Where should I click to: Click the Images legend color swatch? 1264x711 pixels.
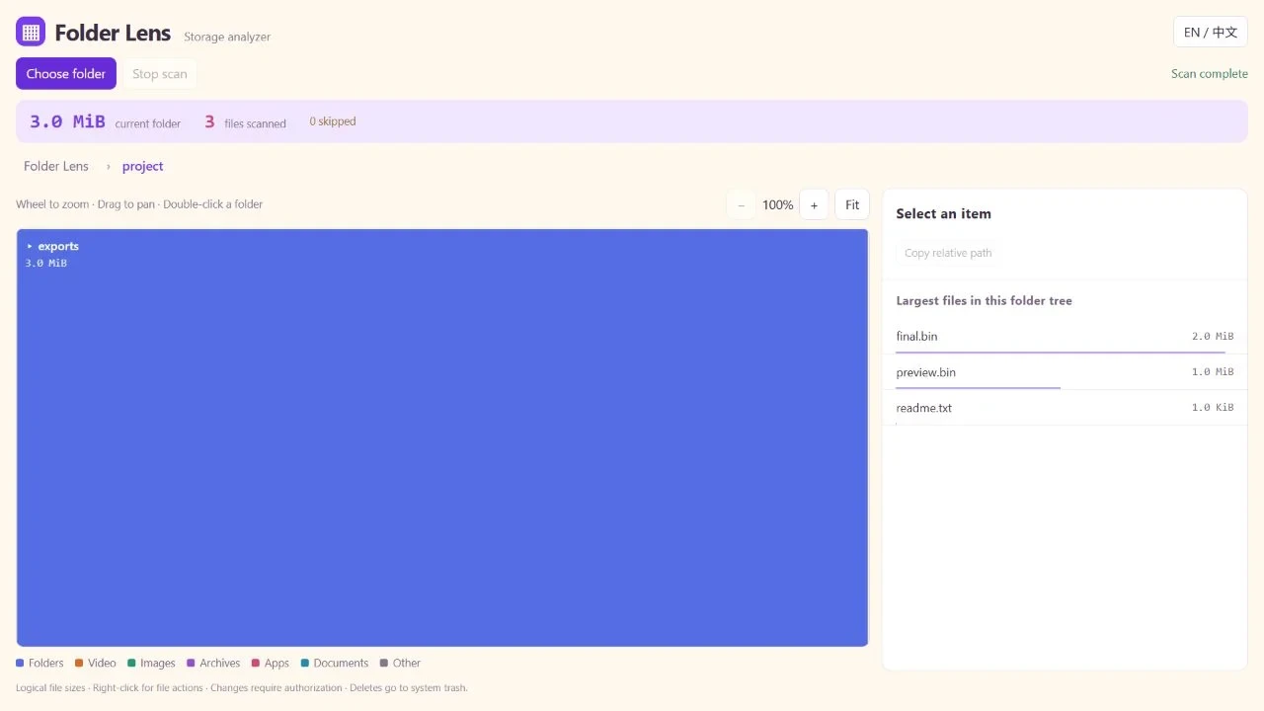coord(131,664)
